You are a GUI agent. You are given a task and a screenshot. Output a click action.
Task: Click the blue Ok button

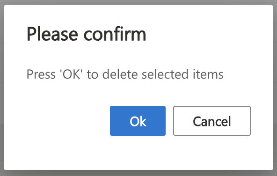(x=138, y=121)
